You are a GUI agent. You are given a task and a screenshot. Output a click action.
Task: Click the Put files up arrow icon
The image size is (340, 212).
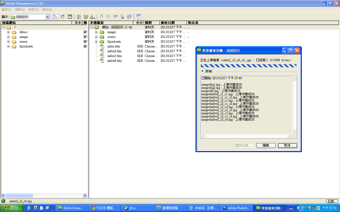108,17
